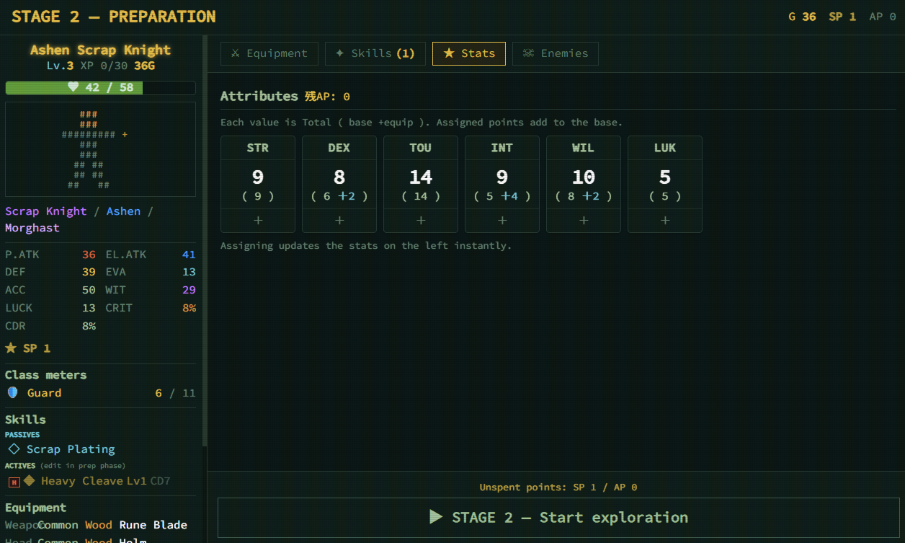
Task: Click the P.ATK value 36
Action: point(89,255)
